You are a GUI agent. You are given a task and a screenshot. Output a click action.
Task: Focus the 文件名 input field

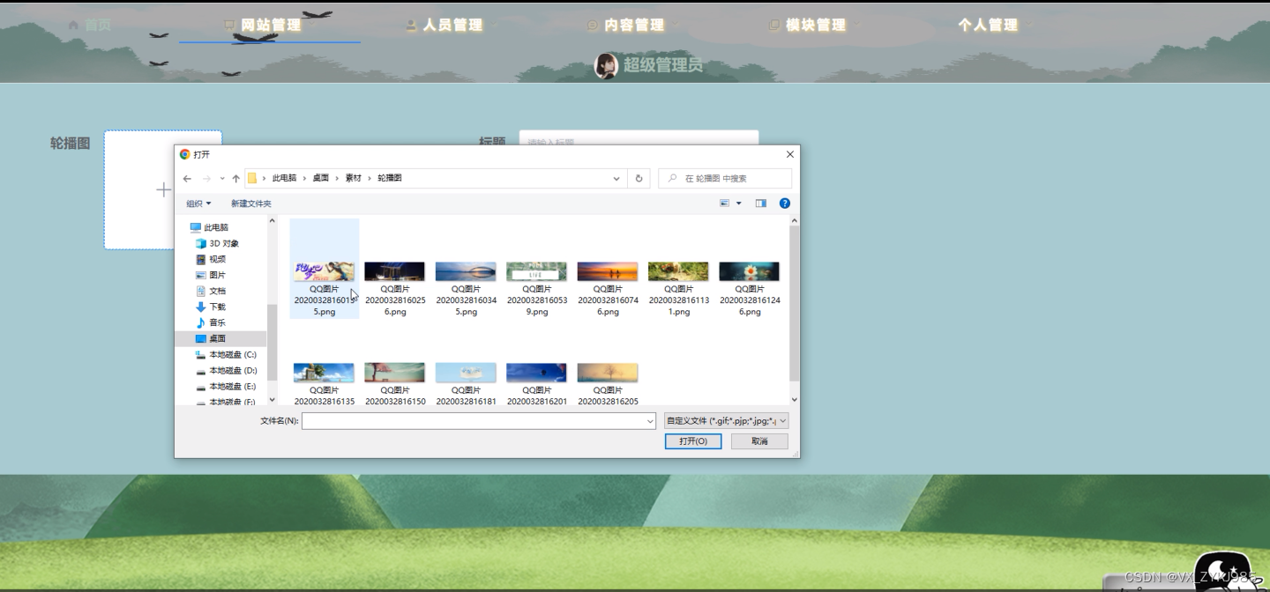pyautogui.click(x=479, y=422)
